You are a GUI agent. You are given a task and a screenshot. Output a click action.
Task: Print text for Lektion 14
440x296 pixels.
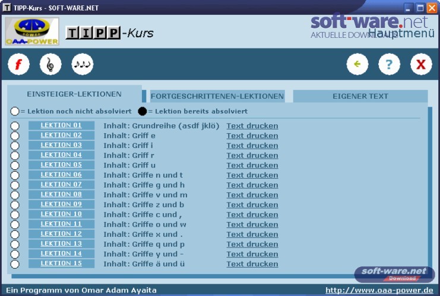pyautogui.click(x=252, y=254)
